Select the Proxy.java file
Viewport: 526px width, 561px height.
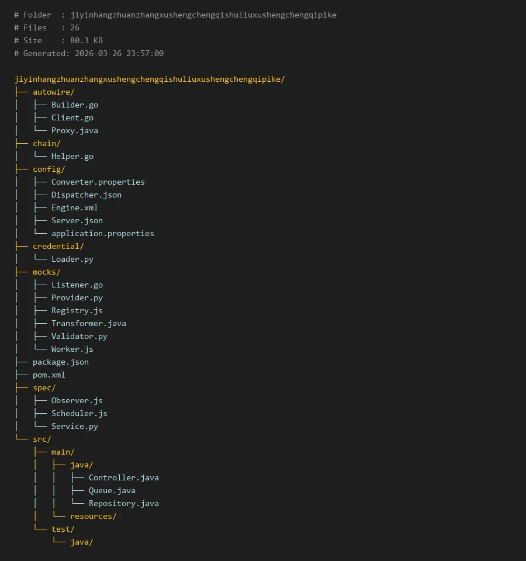[74, 130]
